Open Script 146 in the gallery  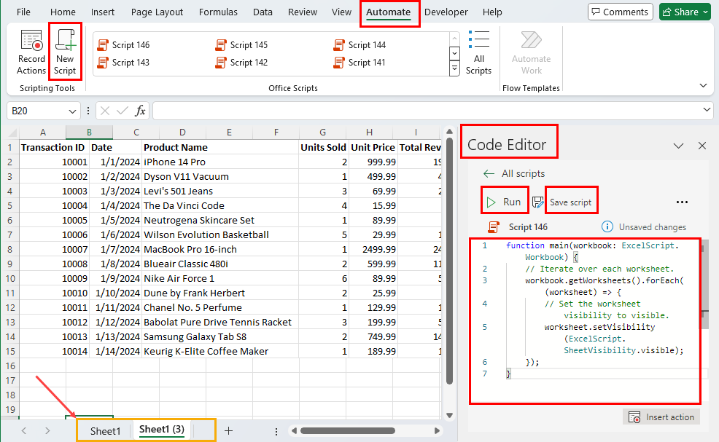point(124,45)
